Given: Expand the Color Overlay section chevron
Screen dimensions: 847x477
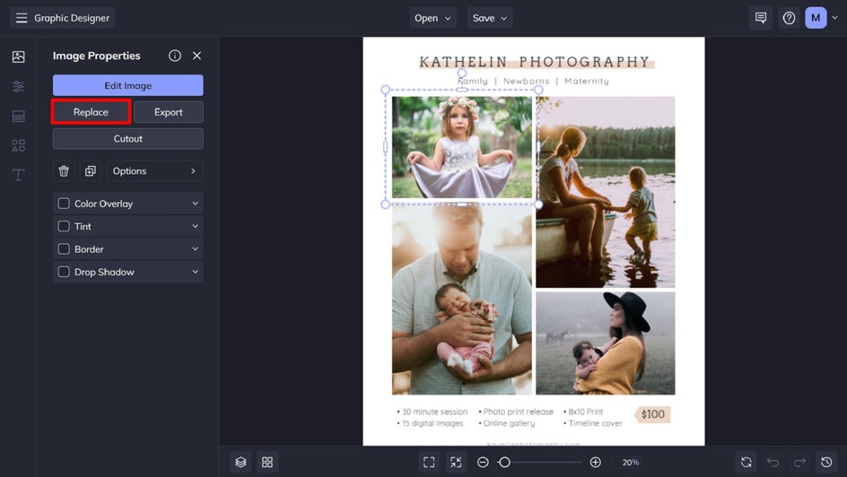Looking at the screenshot, I should 195,204.
